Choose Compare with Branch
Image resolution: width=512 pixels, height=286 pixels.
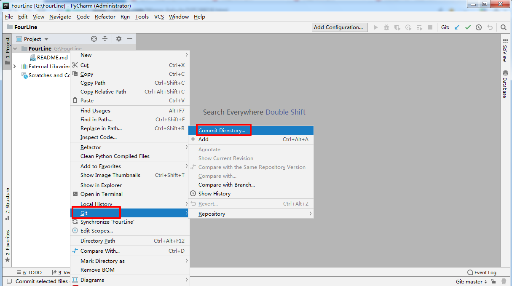click(x=251, y=185)
